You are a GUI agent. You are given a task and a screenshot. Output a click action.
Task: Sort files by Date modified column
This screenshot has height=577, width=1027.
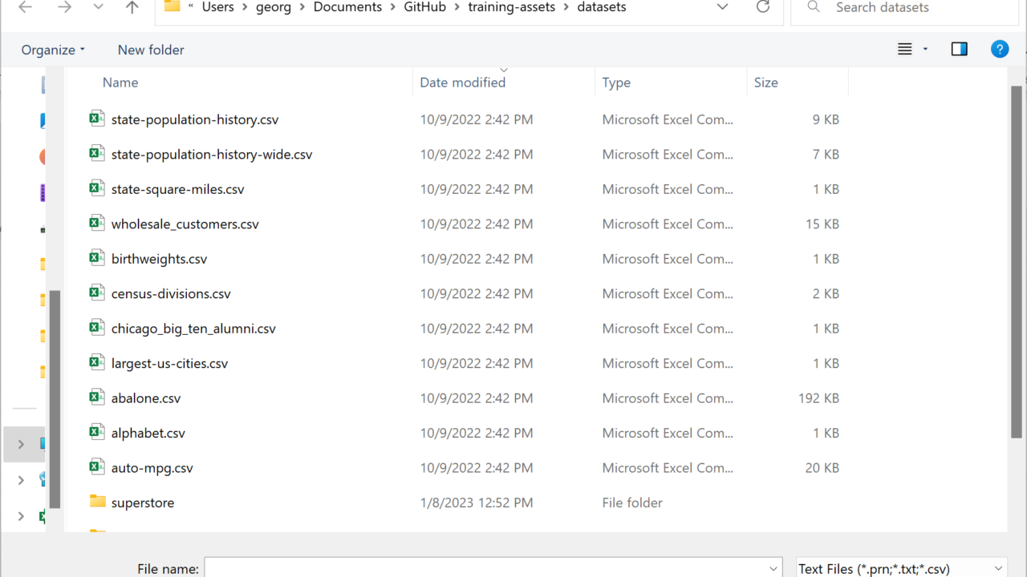click(x=463, y=83)
